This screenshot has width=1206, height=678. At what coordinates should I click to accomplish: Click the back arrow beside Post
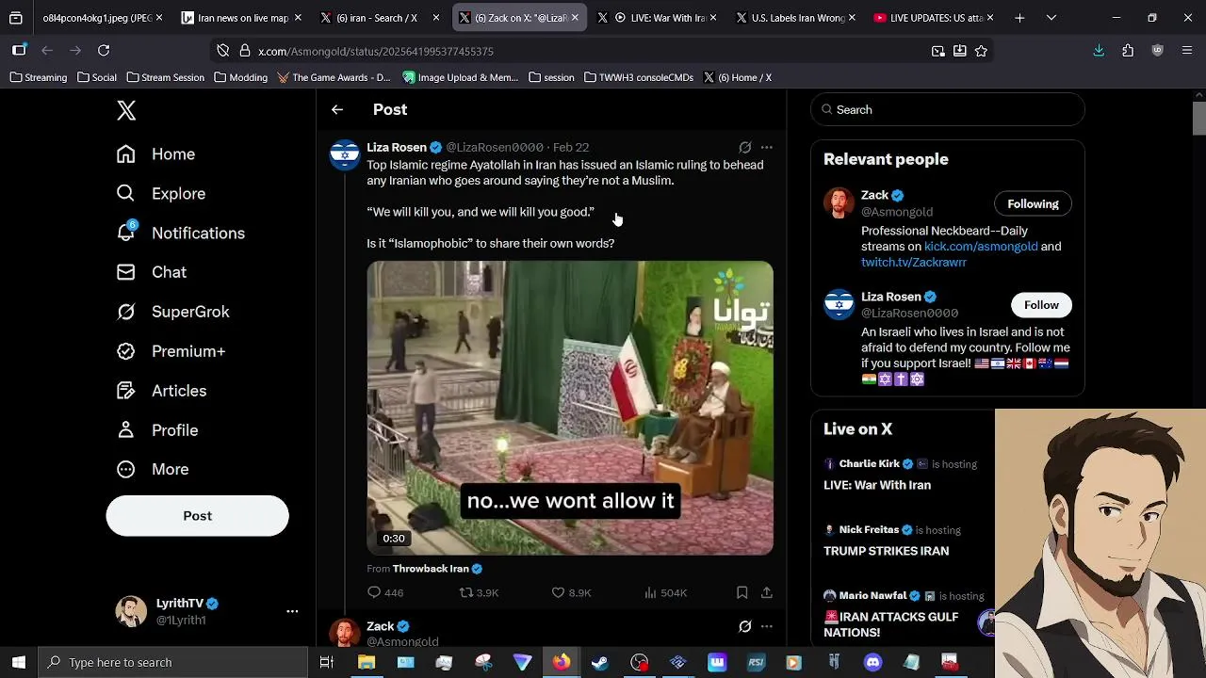pos(337,110)
